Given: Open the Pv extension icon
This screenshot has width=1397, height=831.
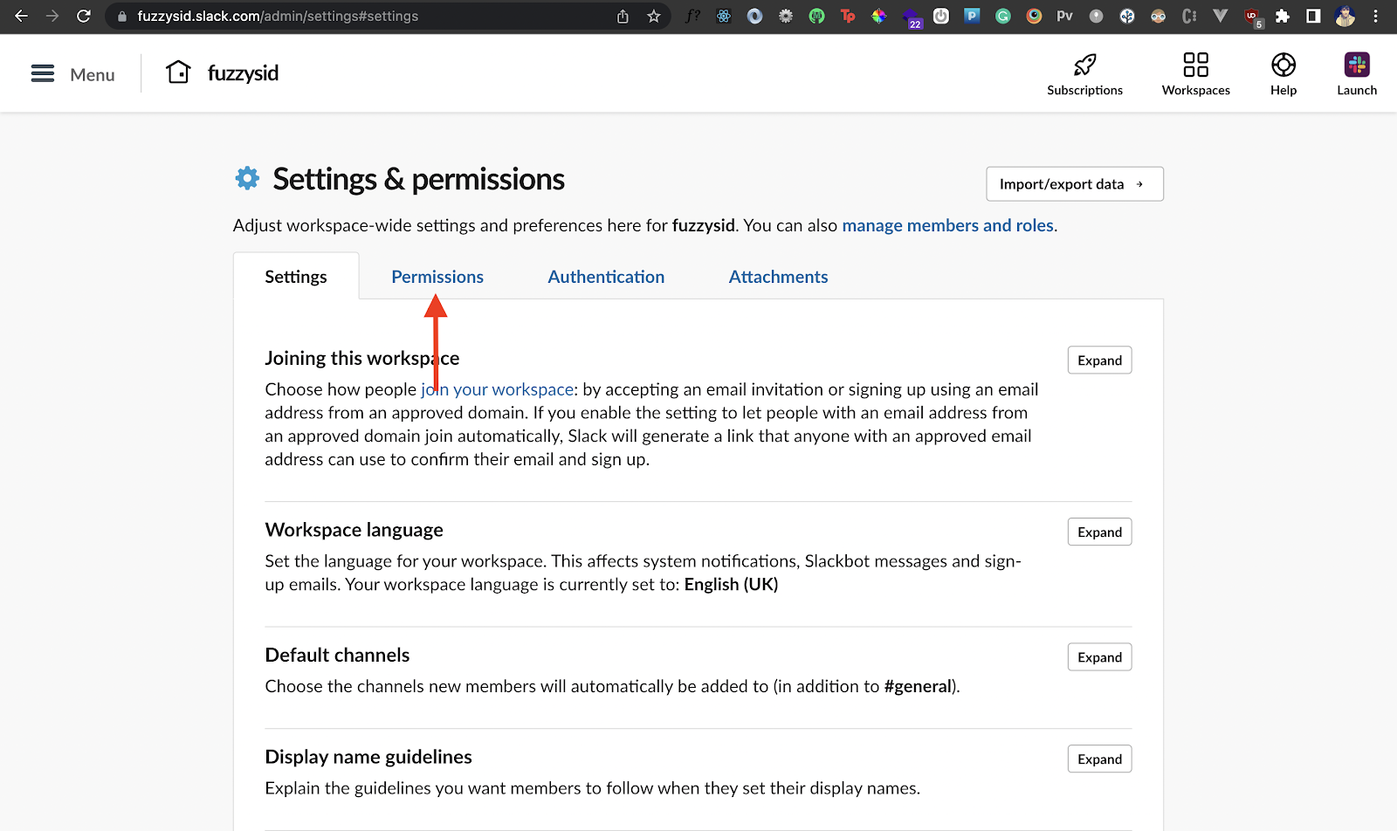Looking at the screenshot, I should [1064, 16].
